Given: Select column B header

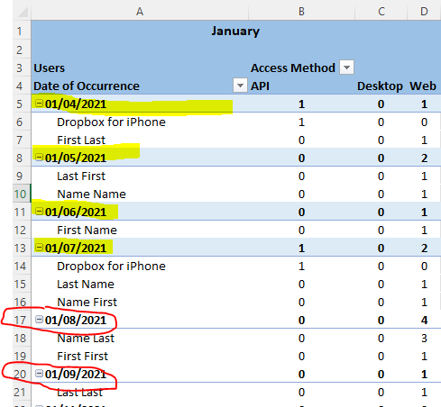Looking at the screenshot, I should (301, 12).
